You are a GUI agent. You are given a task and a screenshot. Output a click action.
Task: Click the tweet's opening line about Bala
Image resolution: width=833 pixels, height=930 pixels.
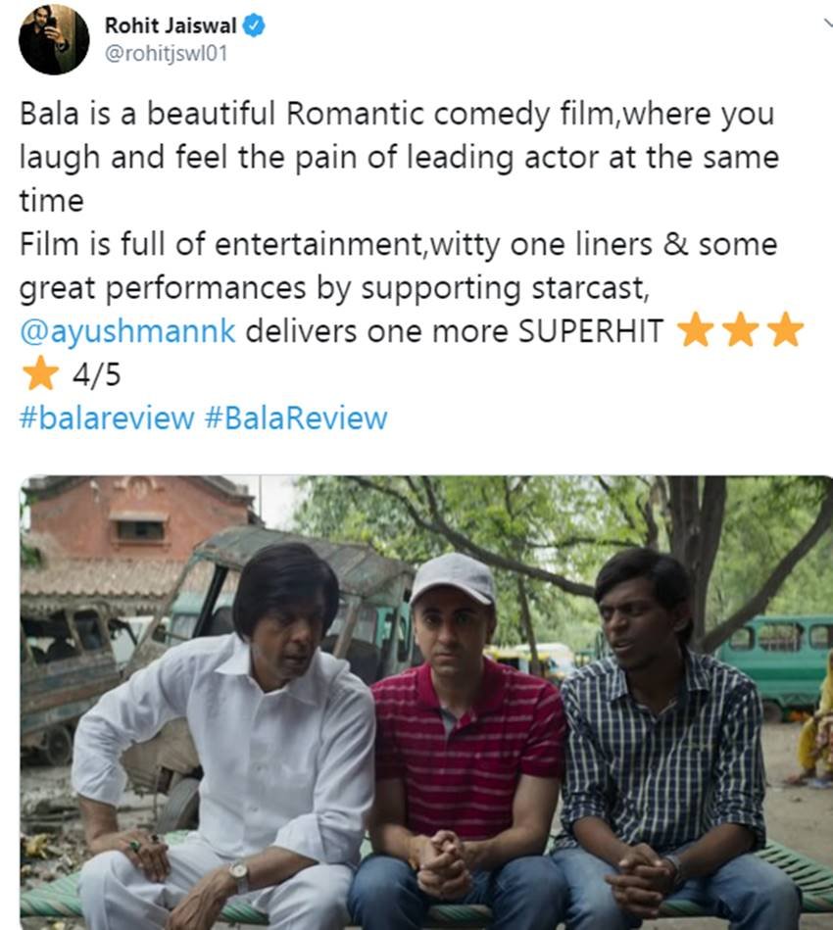(x=397, y=114)
